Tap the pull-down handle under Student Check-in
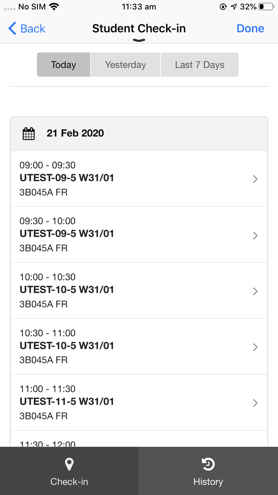The image size is (278, 495). 139,41
